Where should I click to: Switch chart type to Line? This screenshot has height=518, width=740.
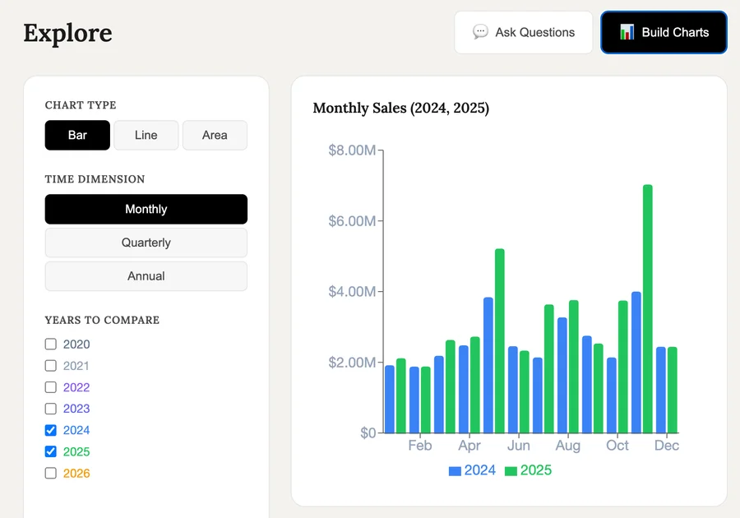click(146, 135)
